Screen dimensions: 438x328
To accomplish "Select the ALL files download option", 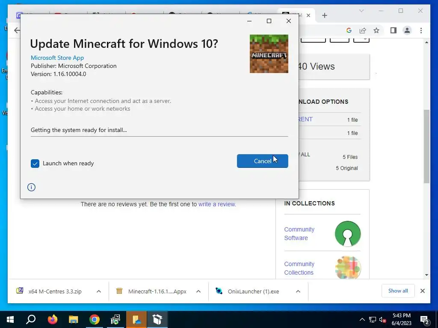I will pyautogui.click(x=305, y=155).
